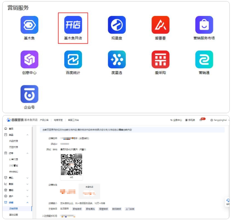Viewport: 233px width, 221px height.
Task: Open the 企业号 app icon
Action: click(x=30, y=94)
